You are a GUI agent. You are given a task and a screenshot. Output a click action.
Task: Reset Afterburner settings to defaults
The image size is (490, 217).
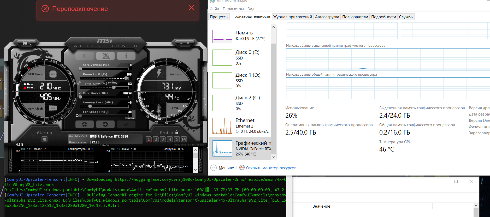[x=105, y=124]
